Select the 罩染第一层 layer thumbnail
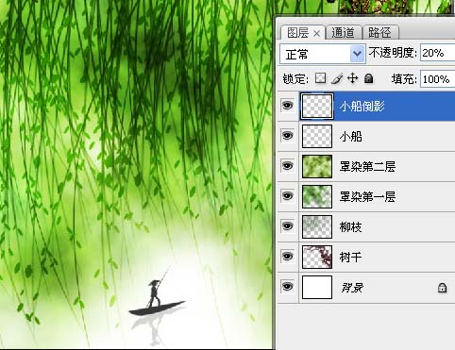The width and height of the screenshot is (455, 350). coord(317,196)
